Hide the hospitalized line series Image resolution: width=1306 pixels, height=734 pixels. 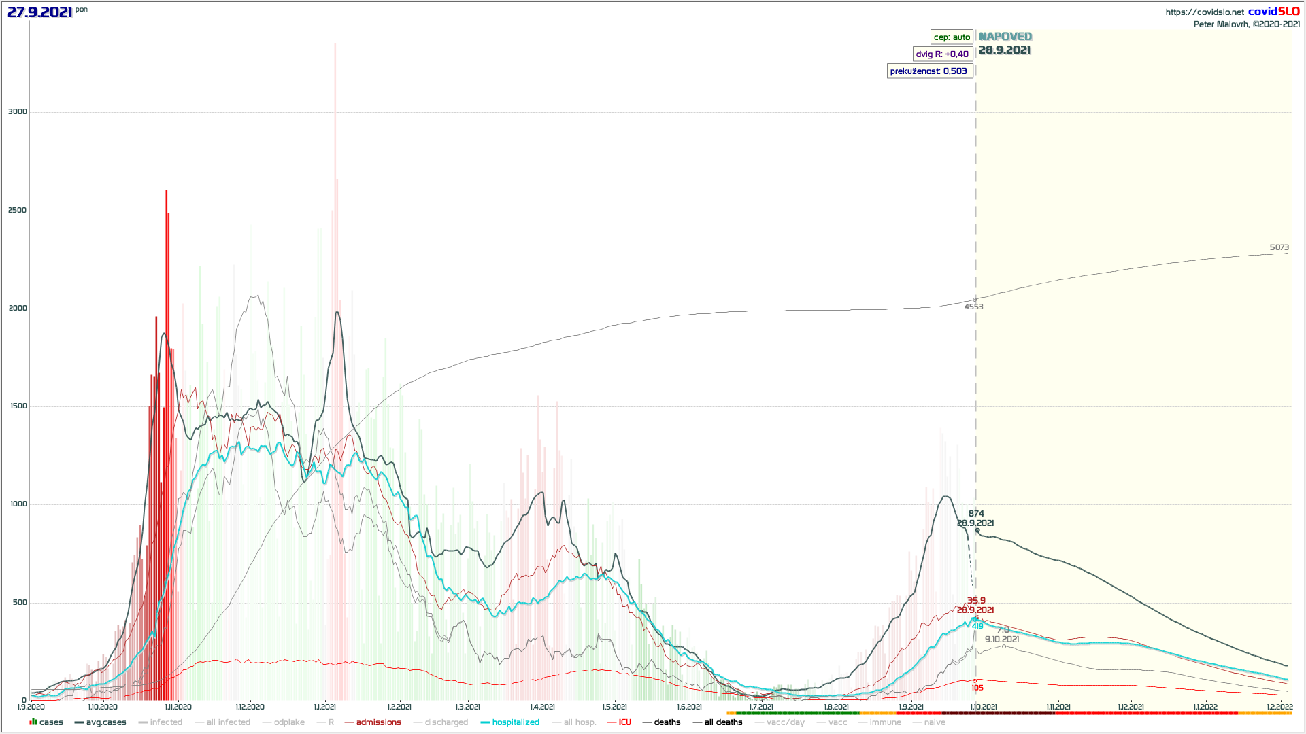point(510,722)
